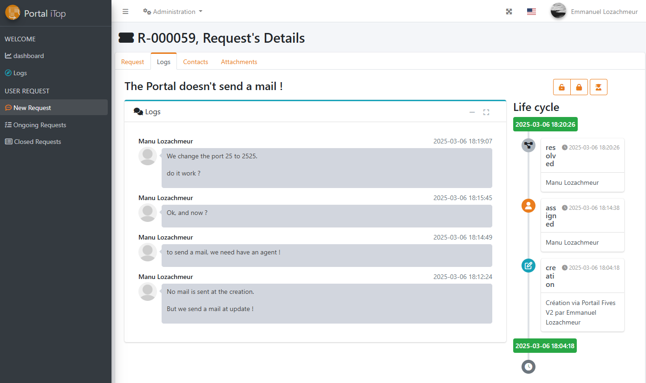Toggle the sidebar with hamburger icon
Image resolution: width=646 pixels, height=383 pixels.
click(x=125, y=12)
